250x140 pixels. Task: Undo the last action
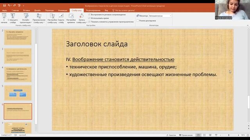pos(9,5)
